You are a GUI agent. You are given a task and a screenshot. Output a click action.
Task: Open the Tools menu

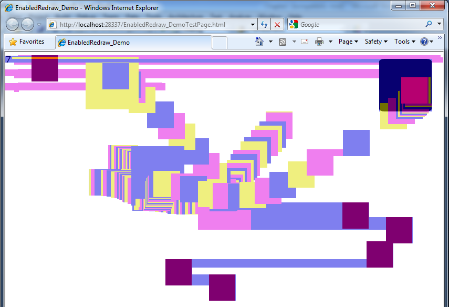404,42
